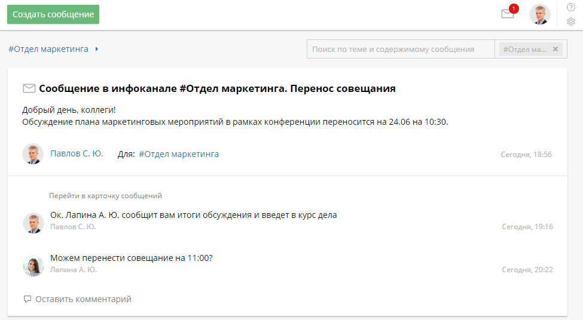
Task: Click Лапина's avatar next to her comment
Action: click(x=33, y=266)
